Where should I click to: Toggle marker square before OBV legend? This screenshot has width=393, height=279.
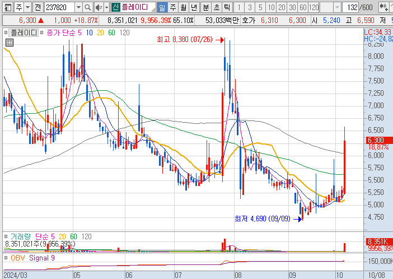6,258
